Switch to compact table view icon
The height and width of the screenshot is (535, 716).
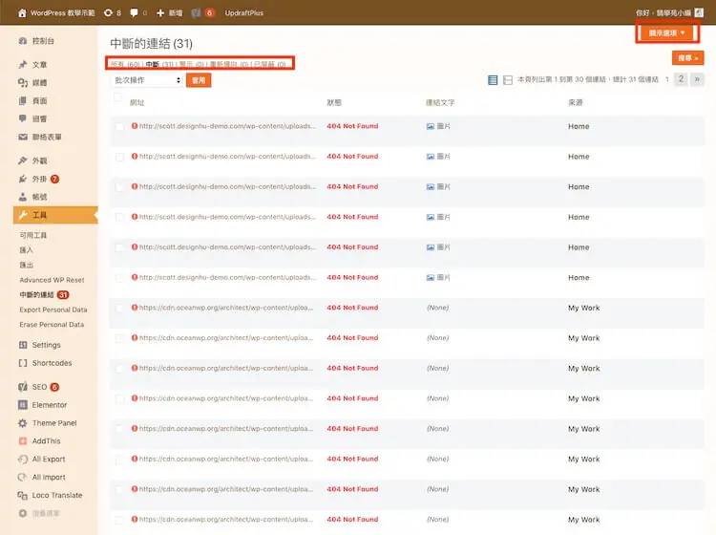(x=493, y=80)
